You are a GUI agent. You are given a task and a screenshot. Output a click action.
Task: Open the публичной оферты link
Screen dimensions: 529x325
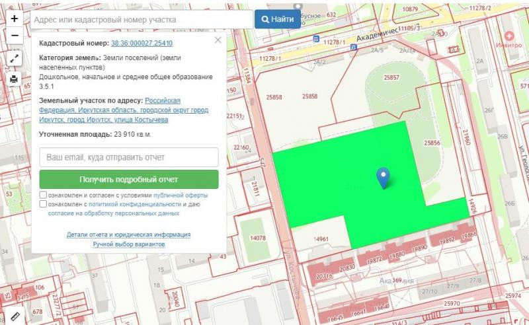coord(181,196)
